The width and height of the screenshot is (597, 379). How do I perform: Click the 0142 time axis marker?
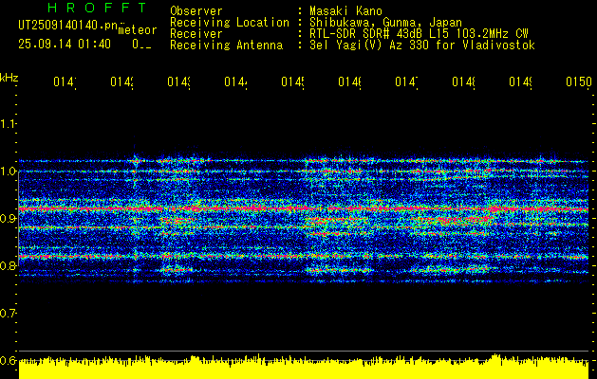(x=121, y=81)
